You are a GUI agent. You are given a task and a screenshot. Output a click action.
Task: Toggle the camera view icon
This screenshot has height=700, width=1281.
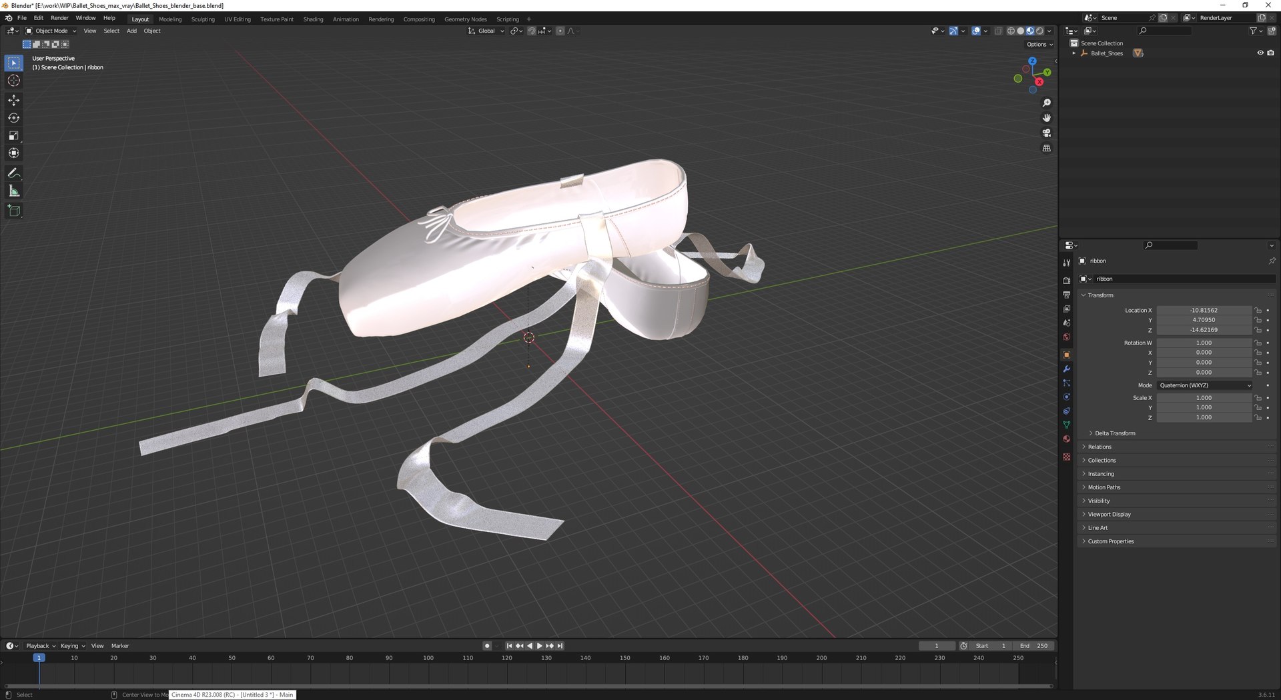coord(1046,133)
